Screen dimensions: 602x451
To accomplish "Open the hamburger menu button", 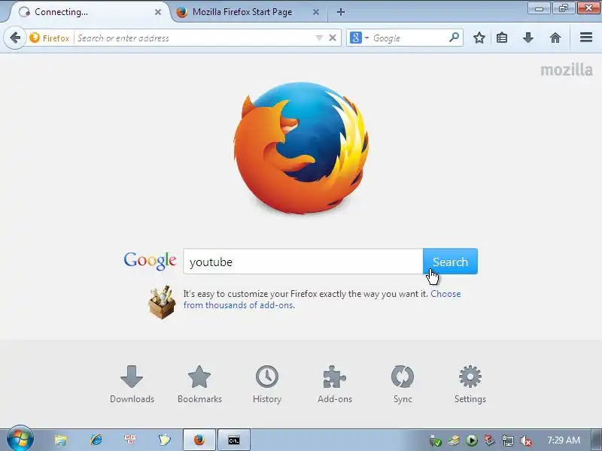I will (586, 37).
